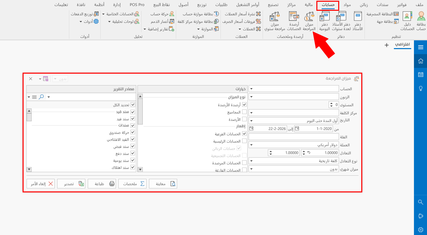This screenshot has height=235, width=427.
Task: Expand the الحساب dropdown
Action: 251,89
